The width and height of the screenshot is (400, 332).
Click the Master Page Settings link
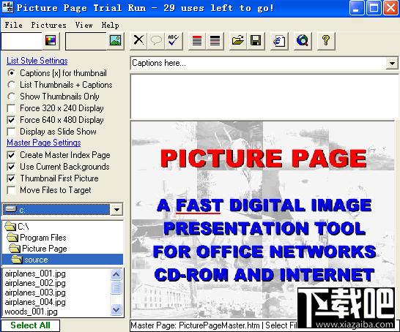pos(44,143)
